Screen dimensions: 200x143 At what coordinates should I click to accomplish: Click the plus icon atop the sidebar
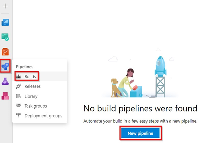point(5,6)
